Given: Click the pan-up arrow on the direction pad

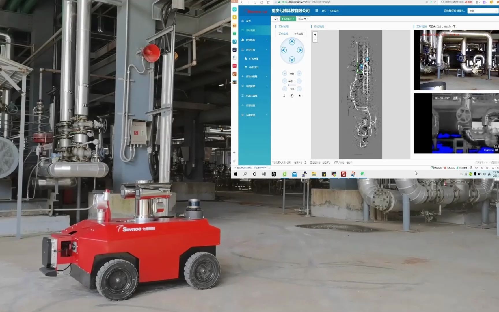Looking at the screenshot, I should pyautogui.click(x=292, y=42).
